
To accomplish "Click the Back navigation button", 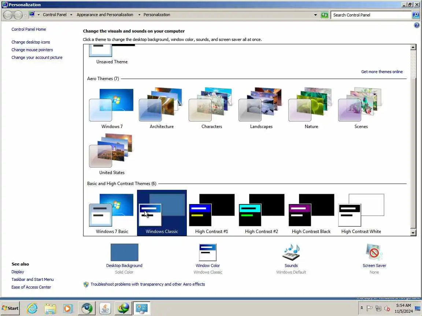I will pyautogui.click(x=8, y=15).
